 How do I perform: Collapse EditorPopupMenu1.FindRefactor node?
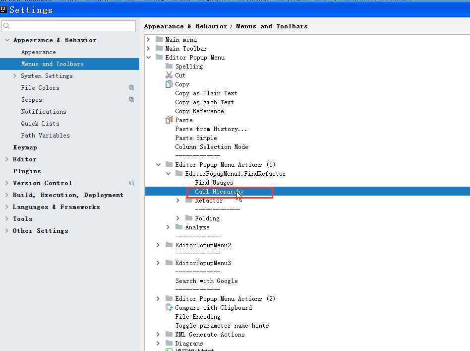click(168, 174)
